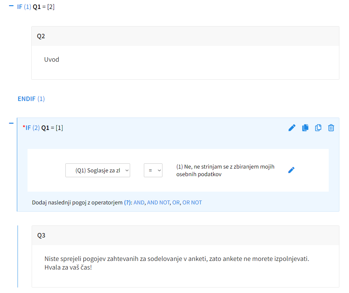Open the equals operator dropdown
This screenshot has height=293, width=349.
click(x=153, y=170)
